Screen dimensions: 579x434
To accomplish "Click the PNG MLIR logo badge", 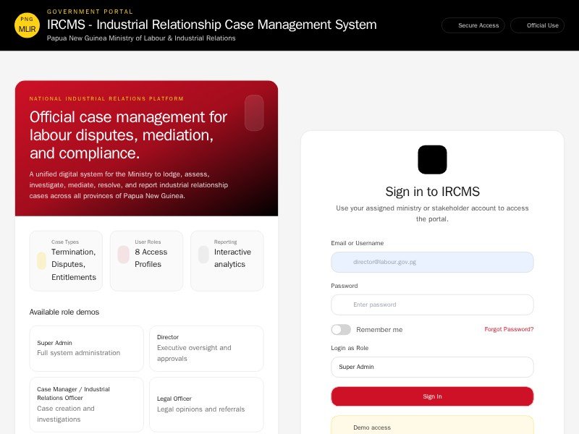I will click(x=27, y=25).
